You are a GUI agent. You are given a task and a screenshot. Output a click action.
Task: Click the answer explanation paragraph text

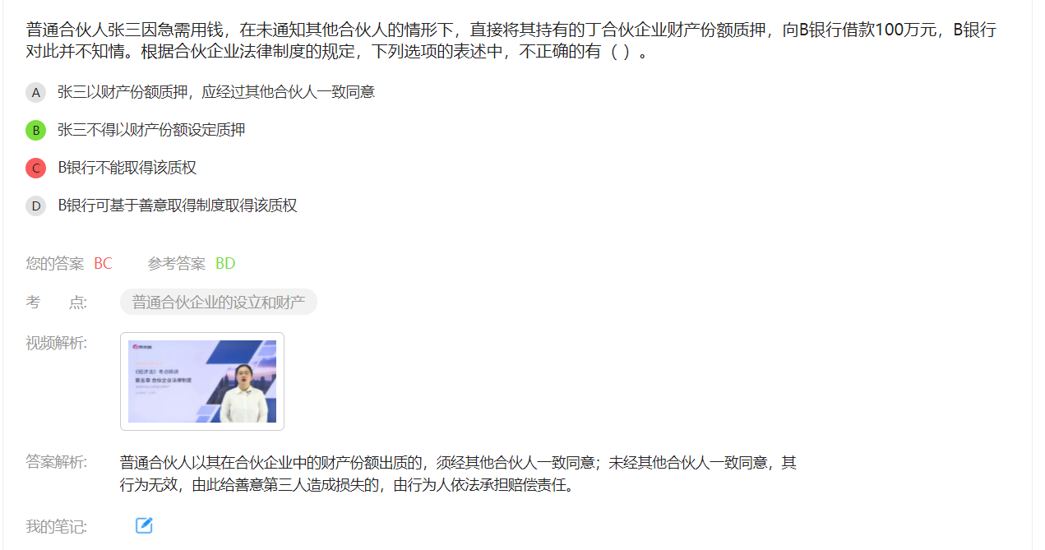(x=458, y=474)
